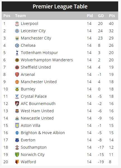
Task: Click the Leicester City crest icon
Action: coord(17,31)
